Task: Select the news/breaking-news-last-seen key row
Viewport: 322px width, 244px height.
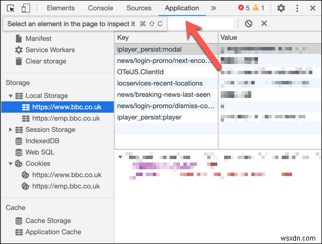Action: click(218, 95)
